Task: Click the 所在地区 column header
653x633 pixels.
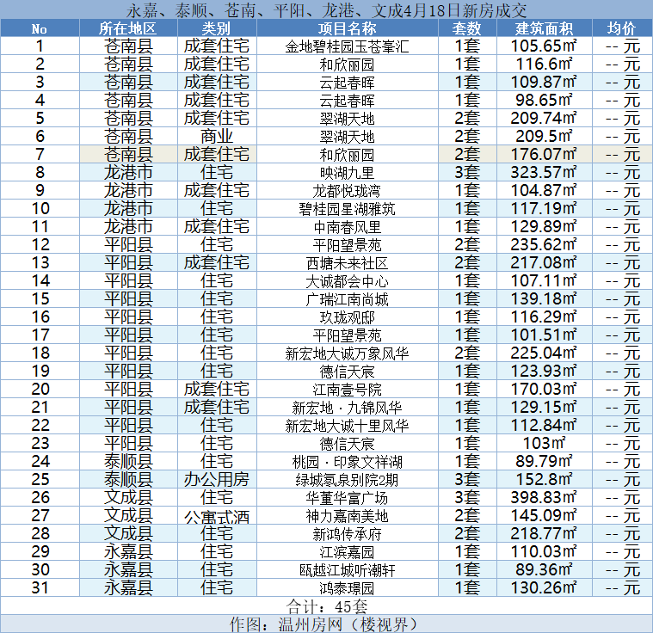Action: 128,28
